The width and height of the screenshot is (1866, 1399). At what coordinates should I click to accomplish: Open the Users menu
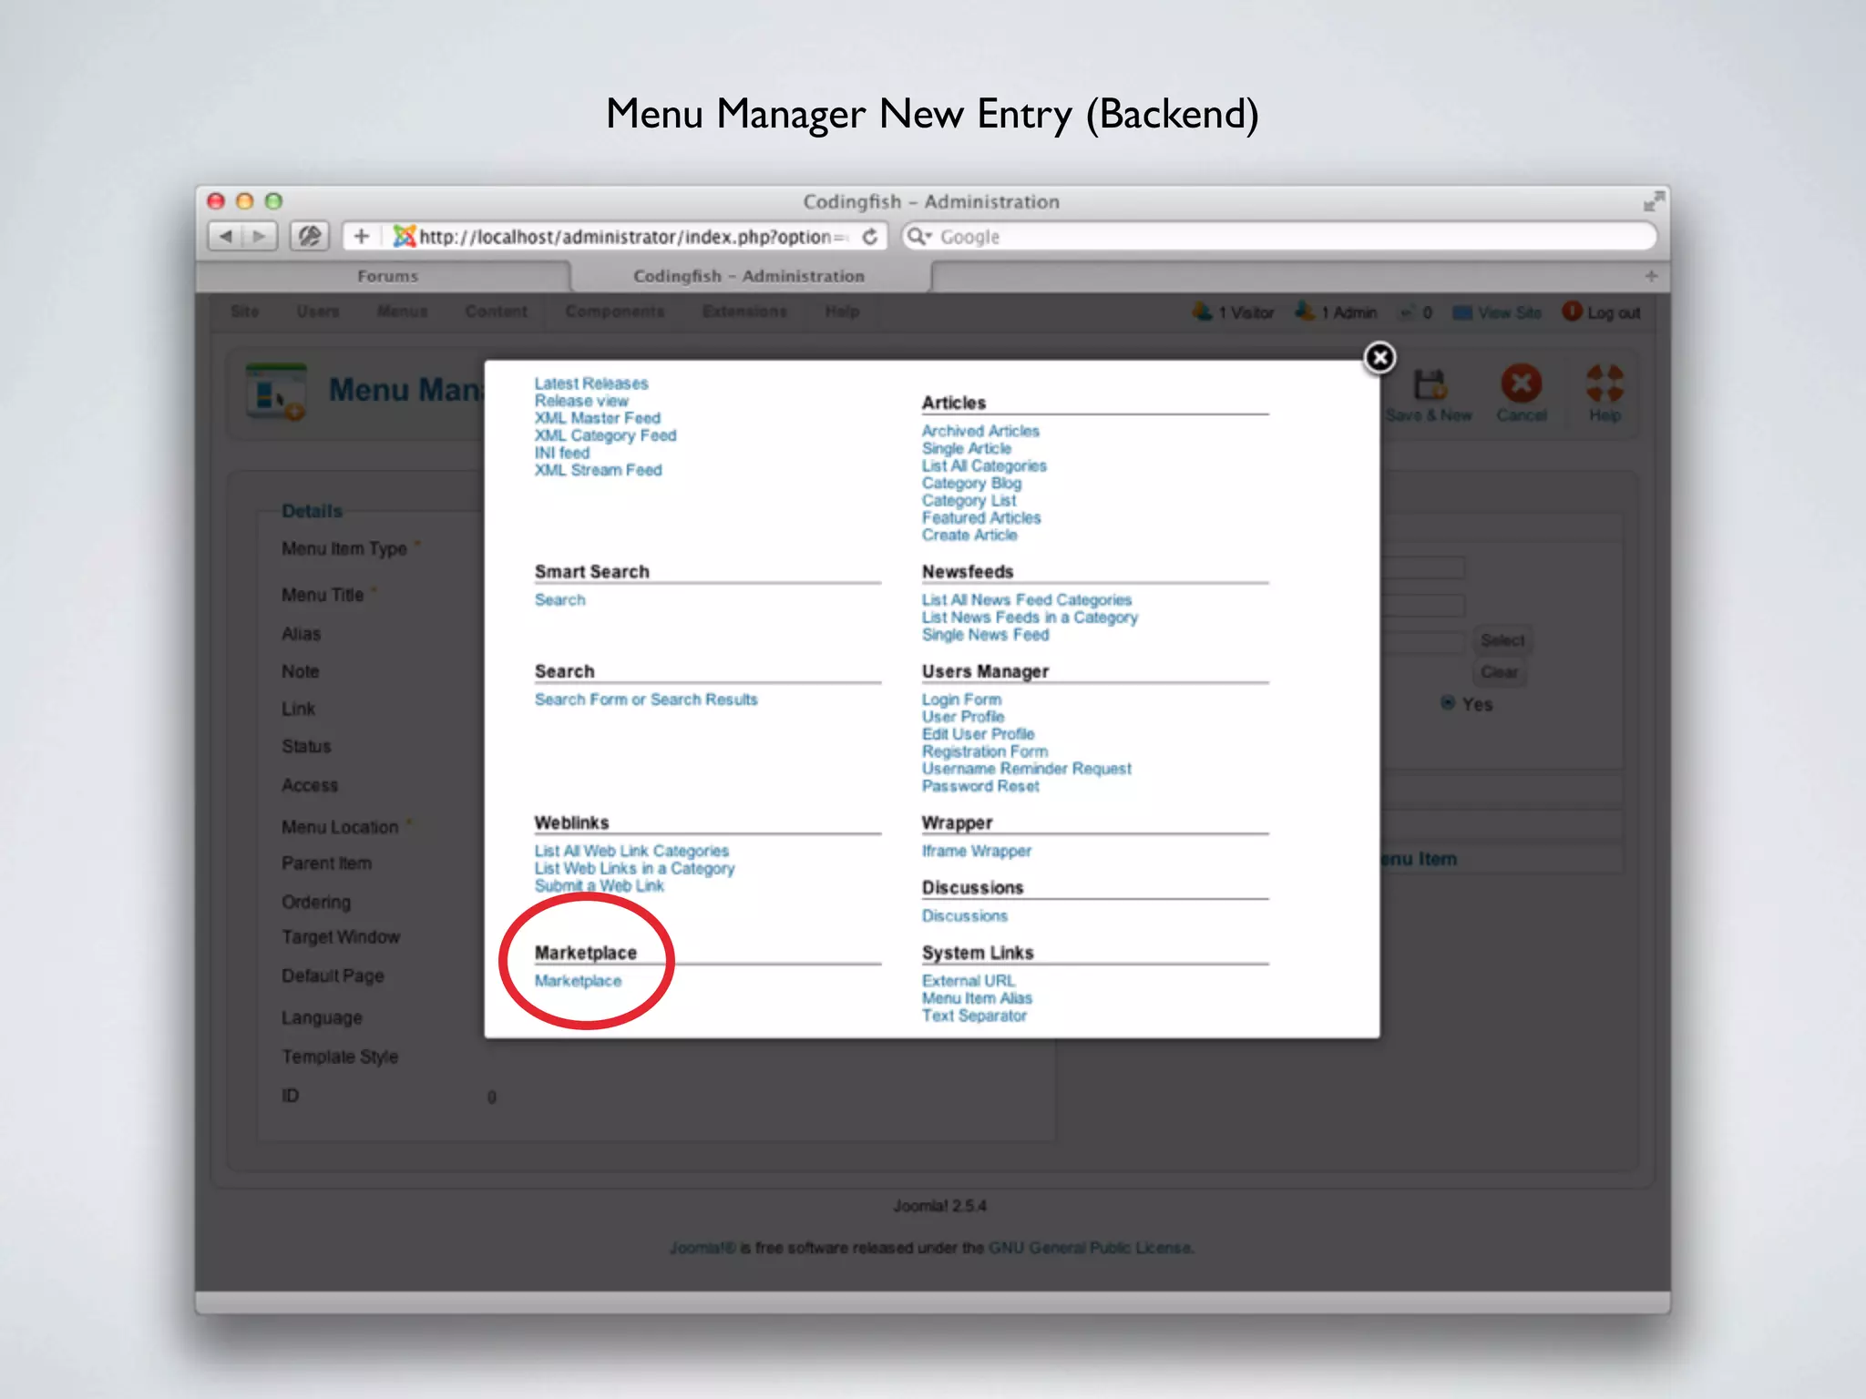(x=317, y=311)
